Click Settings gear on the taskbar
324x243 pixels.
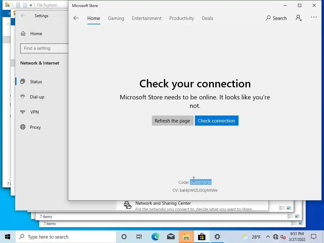click(x=217, y=237)
